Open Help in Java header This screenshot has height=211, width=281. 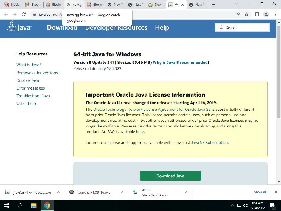tap(162, 27)
